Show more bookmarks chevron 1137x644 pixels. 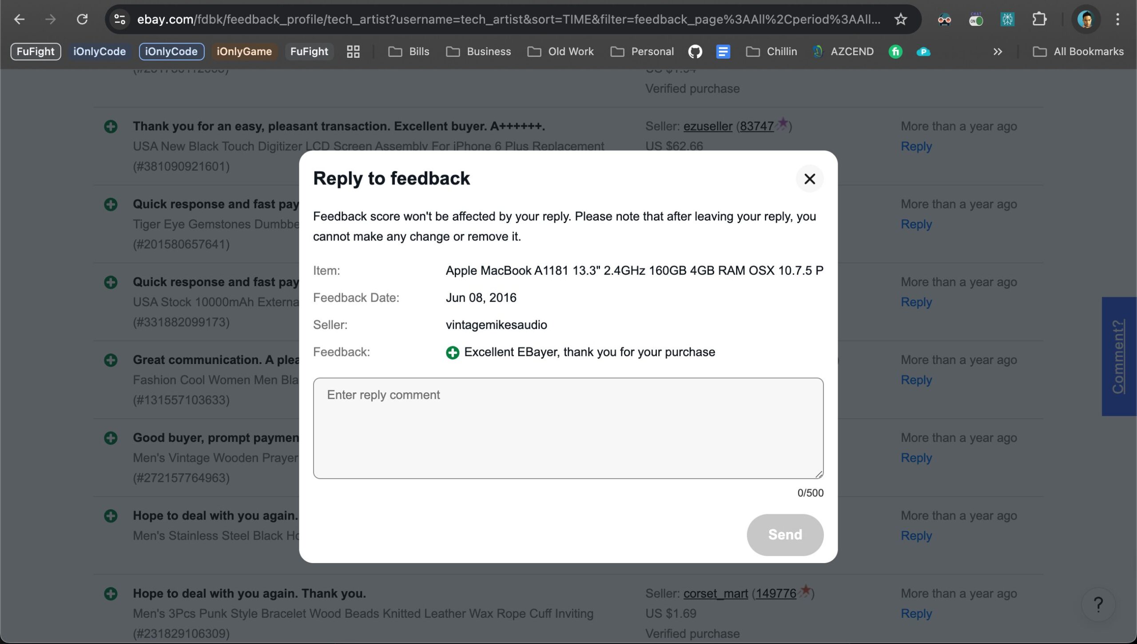[x=998, y=52]
